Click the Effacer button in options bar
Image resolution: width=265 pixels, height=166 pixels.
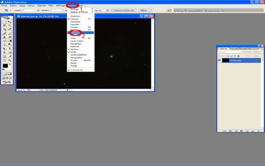pyautogui.click(x=145, y=10)
